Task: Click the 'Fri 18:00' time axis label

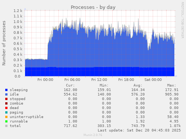Action: click(126, 80)
